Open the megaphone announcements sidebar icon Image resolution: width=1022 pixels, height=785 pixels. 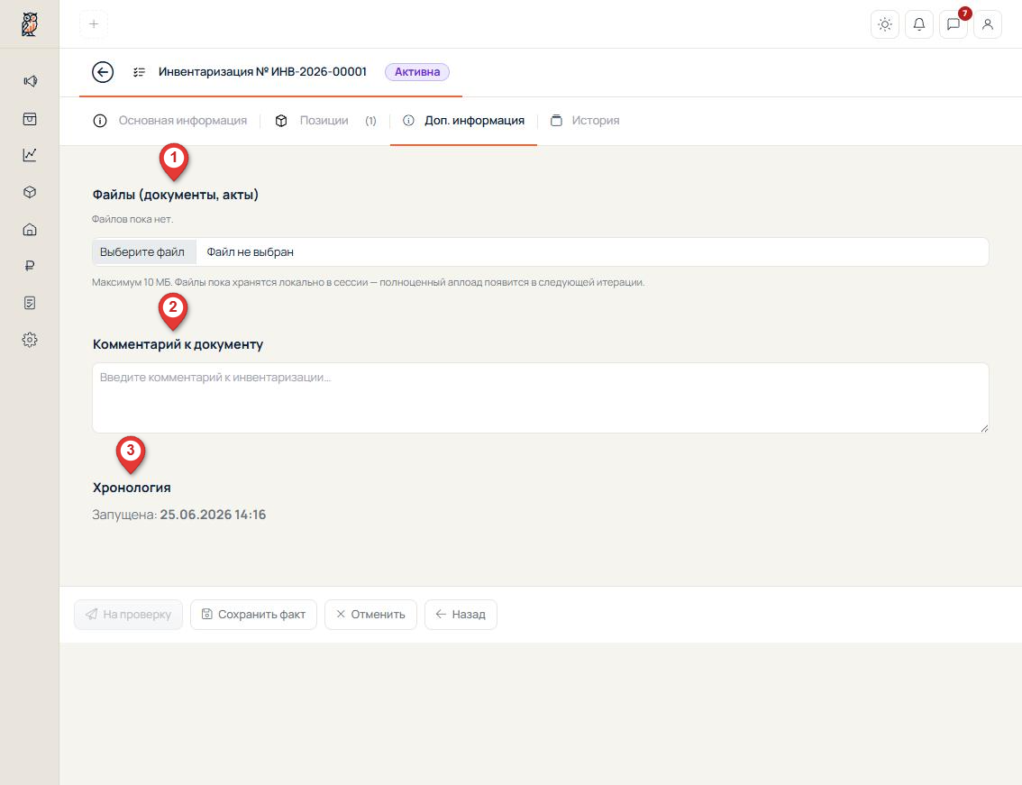[30, 81]
